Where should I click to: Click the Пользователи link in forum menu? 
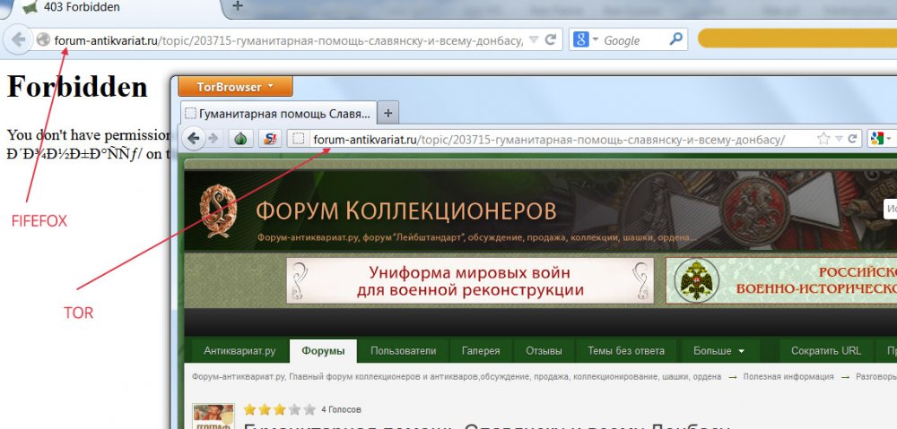pos(403,351)
